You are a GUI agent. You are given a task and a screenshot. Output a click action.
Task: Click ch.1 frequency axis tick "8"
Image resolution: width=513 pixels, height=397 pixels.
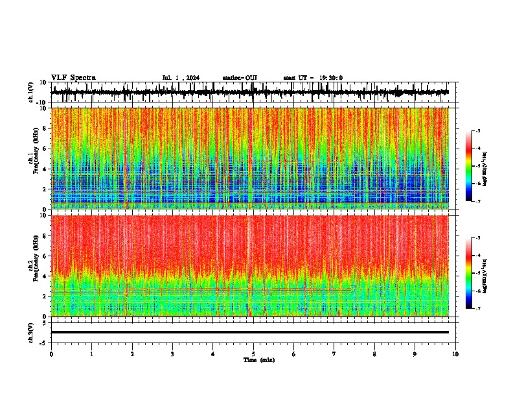45,128
